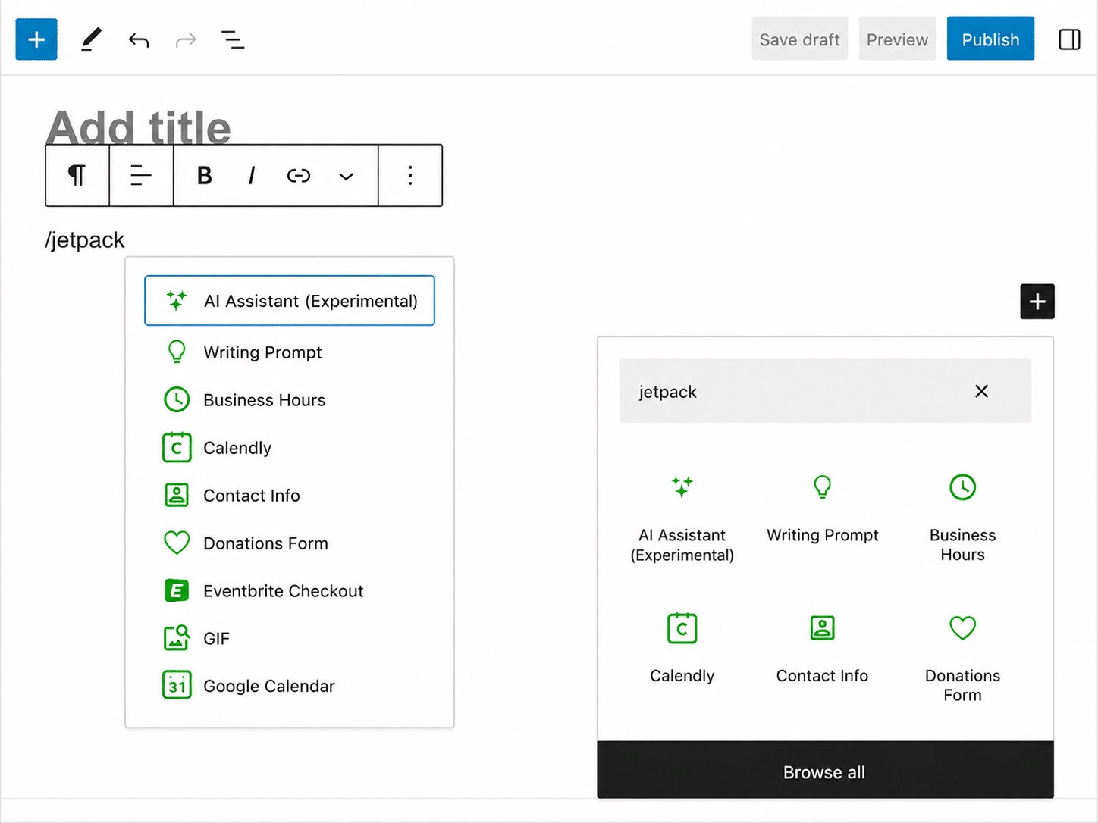This screenshot has width=1098, height=823.
Task: Select the Tools pencil icon
Action: (91, 39)
